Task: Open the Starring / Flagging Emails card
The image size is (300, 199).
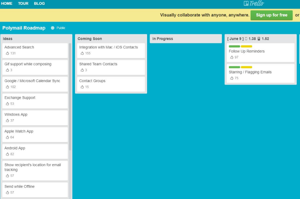Action: (260, 73)
